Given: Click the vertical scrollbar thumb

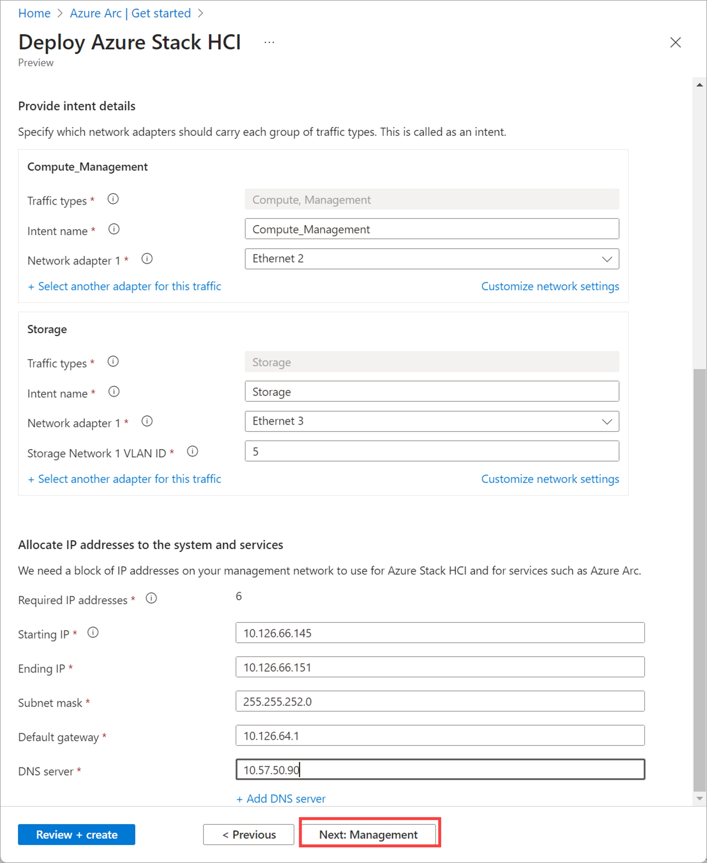Looking at the screenshot, I should 700,580.
